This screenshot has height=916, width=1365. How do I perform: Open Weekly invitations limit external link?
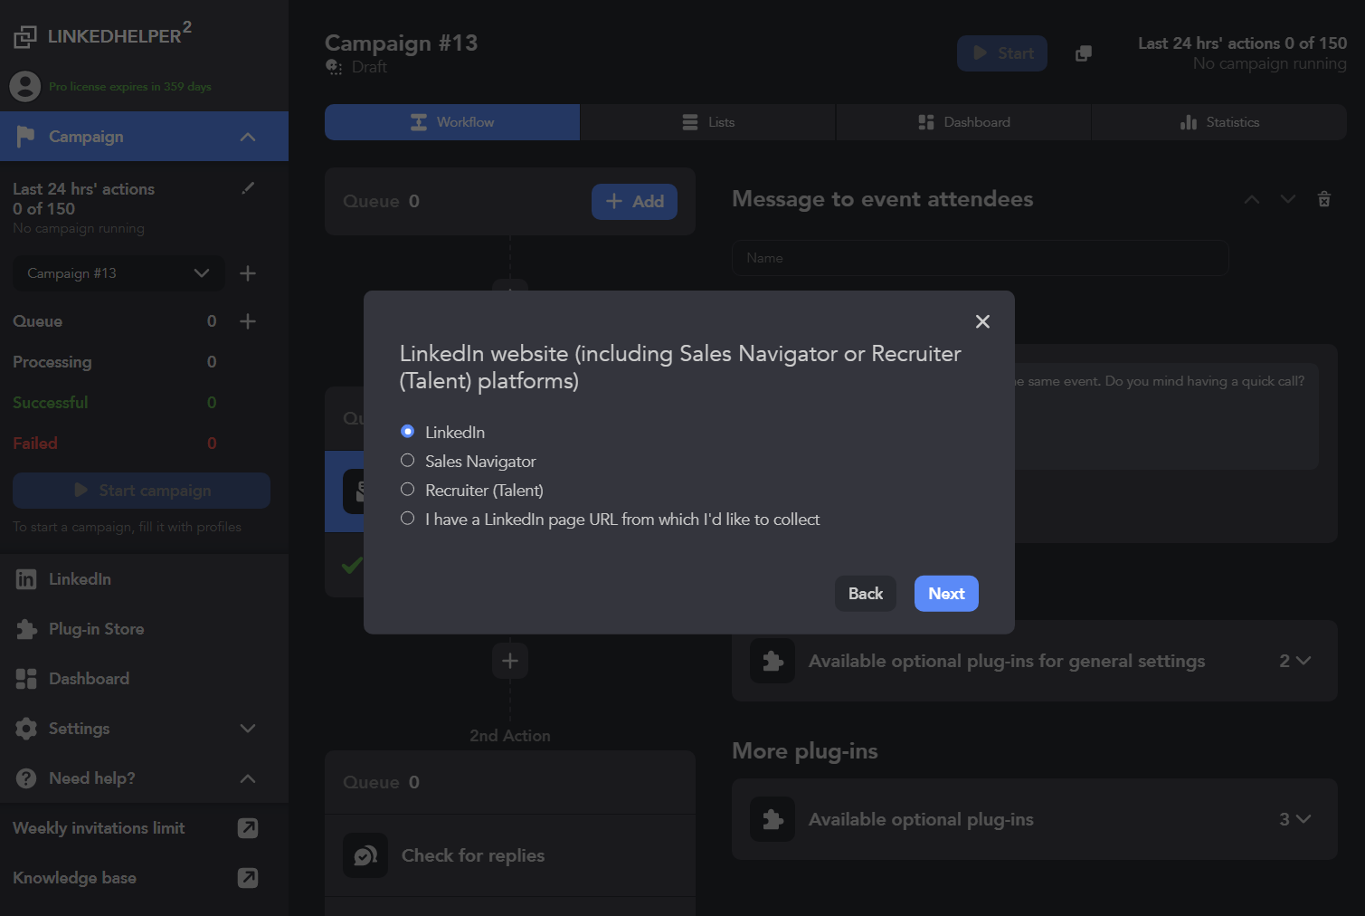coord(248,828)
